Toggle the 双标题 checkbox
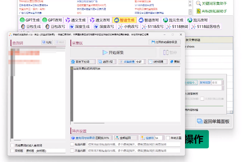The height and width of the screenshot is (162, 250). 12,151
